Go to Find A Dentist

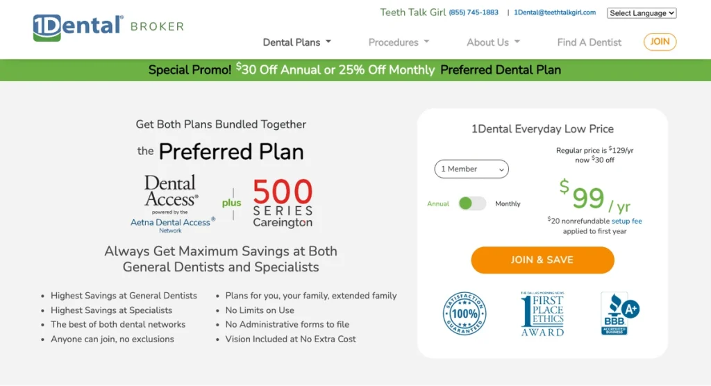pos(589,42)
